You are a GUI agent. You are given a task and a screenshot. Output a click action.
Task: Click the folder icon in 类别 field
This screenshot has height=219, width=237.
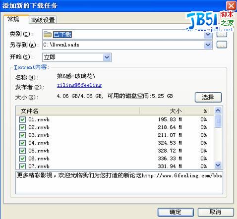coord(48,34)
